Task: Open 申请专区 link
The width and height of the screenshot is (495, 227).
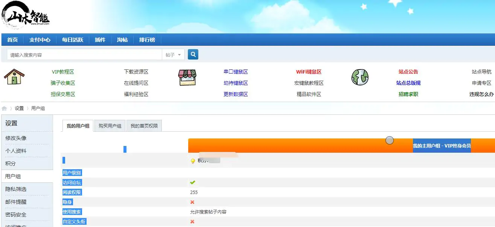Action: [x=481, y=83]
